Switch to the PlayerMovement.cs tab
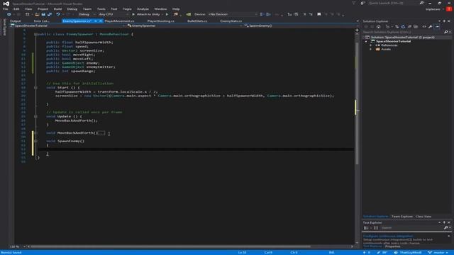This screenshot has width=454, height=255. point(119,21)
